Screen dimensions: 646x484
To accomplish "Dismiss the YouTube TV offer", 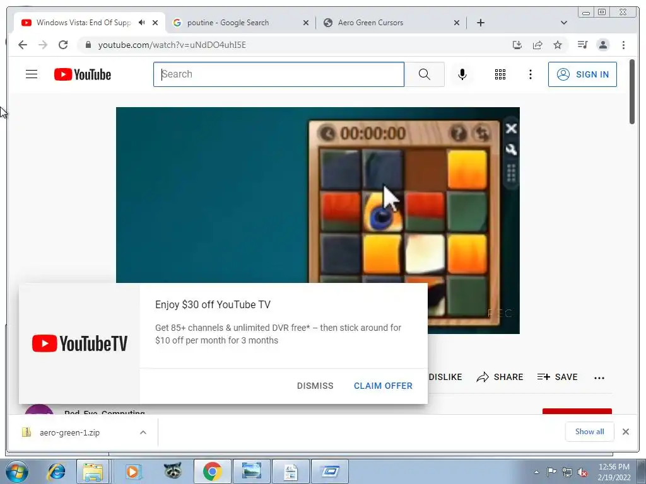I will [x=315, y=386].
